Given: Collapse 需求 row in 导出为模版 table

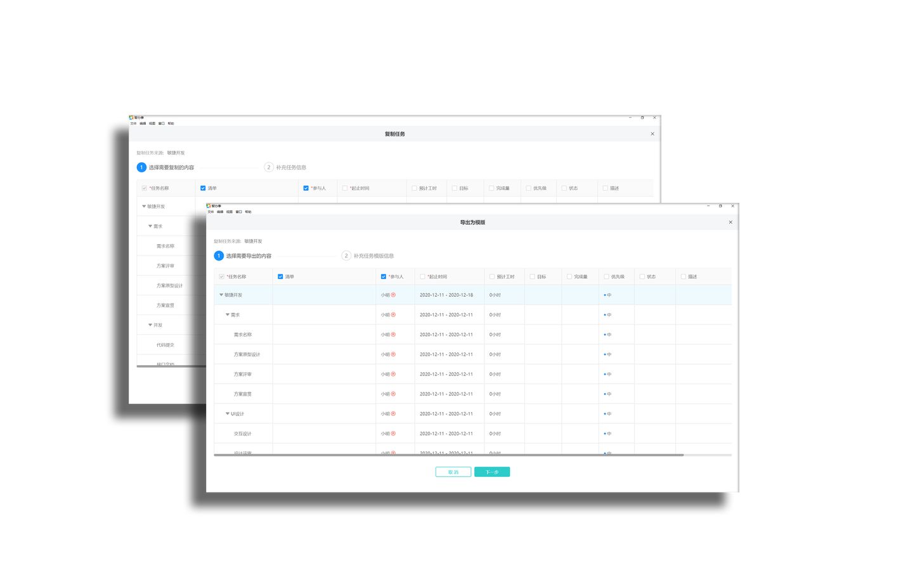Looking at the screenshot, I should [x=228, y=314].
